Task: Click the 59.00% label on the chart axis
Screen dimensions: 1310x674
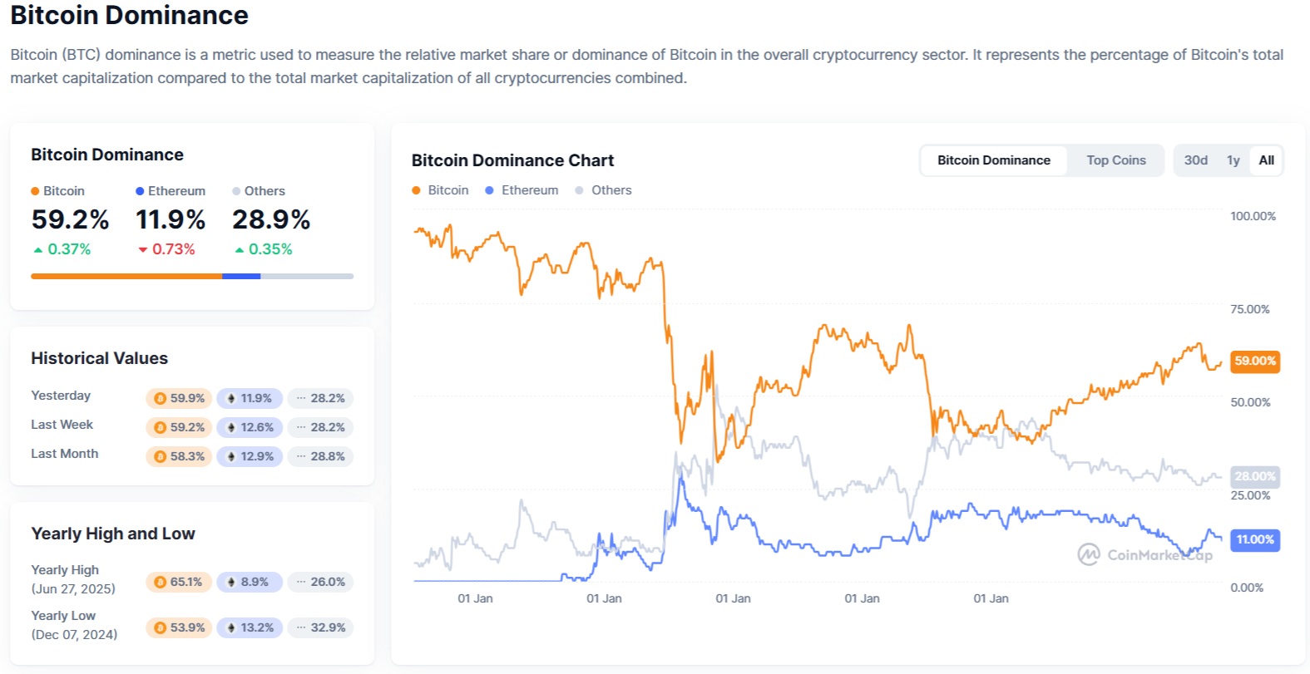Action: 1254,361
